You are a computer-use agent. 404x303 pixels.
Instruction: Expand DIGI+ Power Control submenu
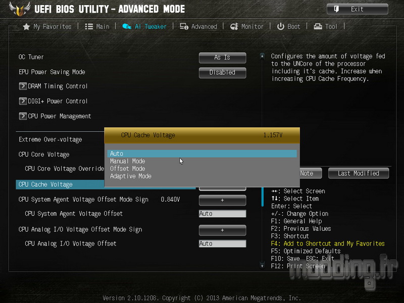tap(53, 101)
